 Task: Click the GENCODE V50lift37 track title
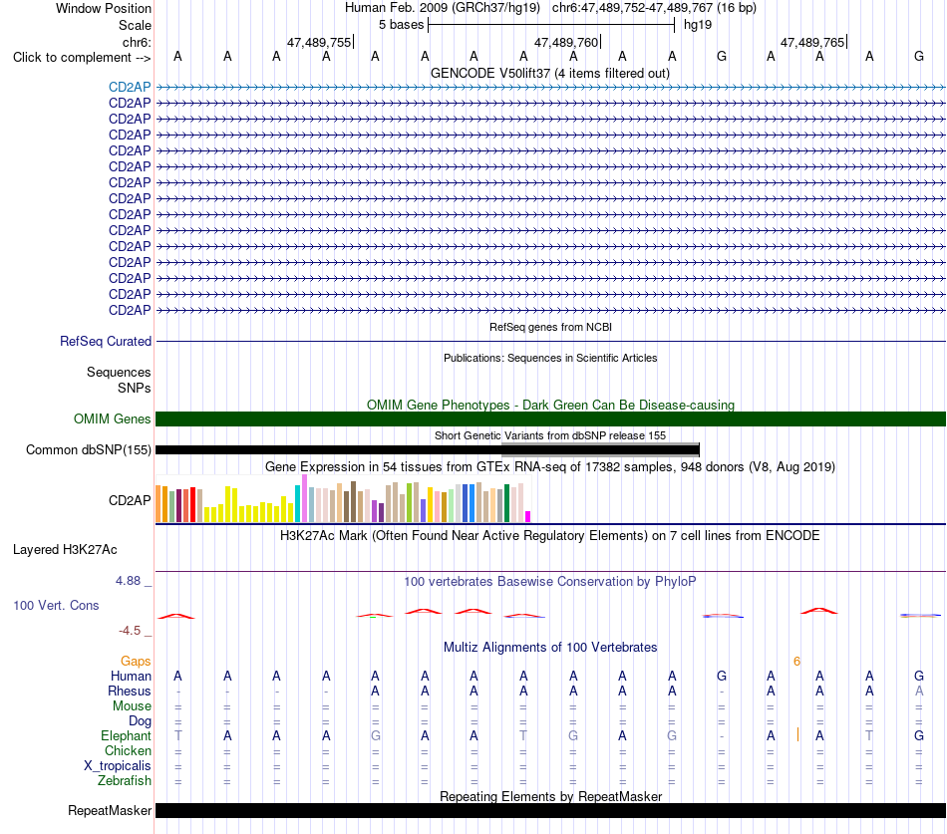click(x=549, y=73)
